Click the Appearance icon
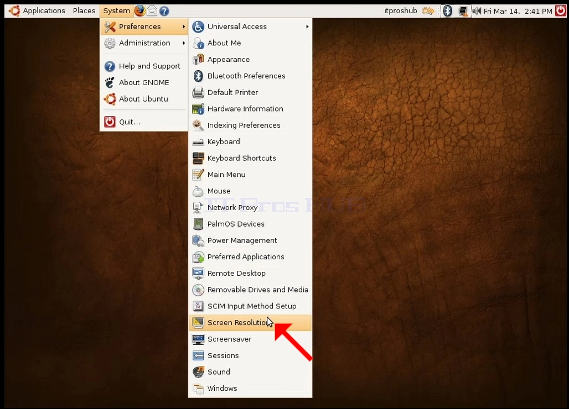 (198, 59)
